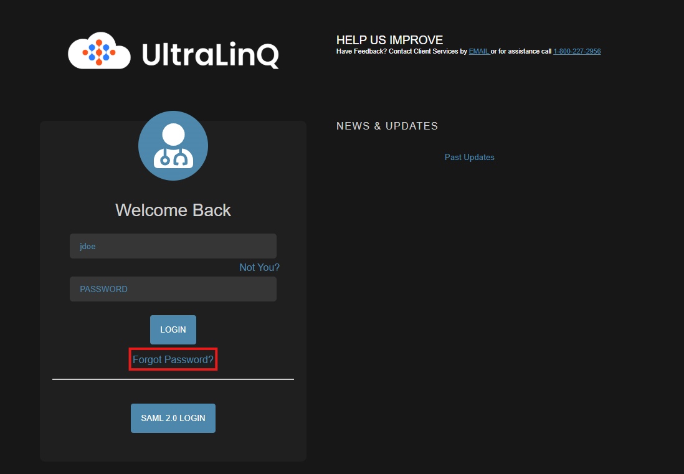The image size is (684, 474).
Task: Click the 1-800-227-2956 phone link
Action: click(x=577, y=52)
